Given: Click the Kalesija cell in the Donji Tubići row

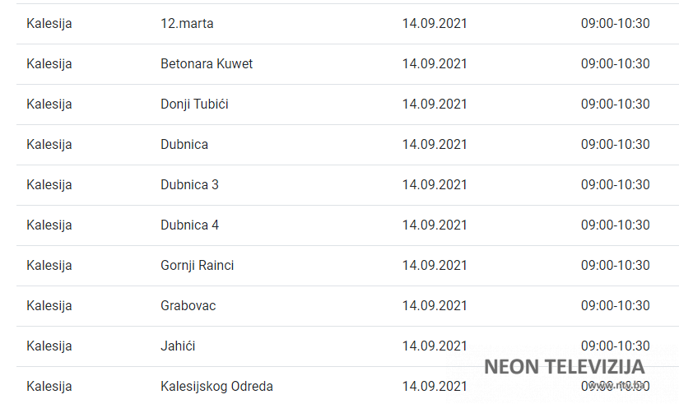Looking at the screenshot, I should coord(49,104).
